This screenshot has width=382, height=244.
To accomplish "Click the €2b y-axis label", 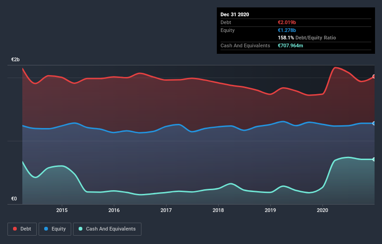I will click(x=15, y=59).
